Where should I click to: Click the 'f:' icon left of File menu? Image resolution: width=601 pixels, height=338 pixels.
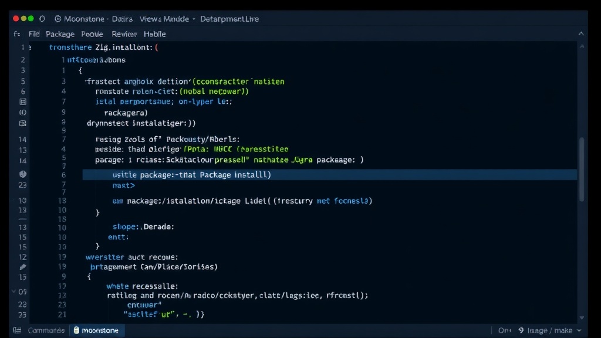pos(17,34)
